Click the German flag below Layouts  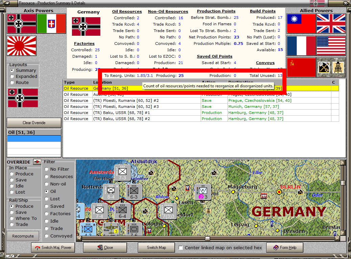click(x=23, y=98)
